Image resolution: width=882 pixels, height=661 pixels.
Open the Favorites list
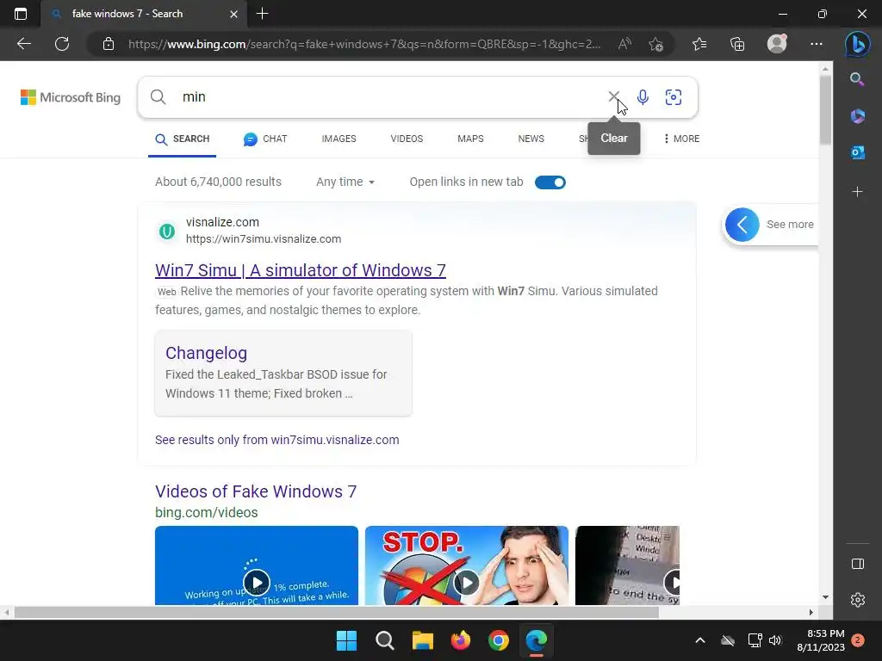pos(699,44)
